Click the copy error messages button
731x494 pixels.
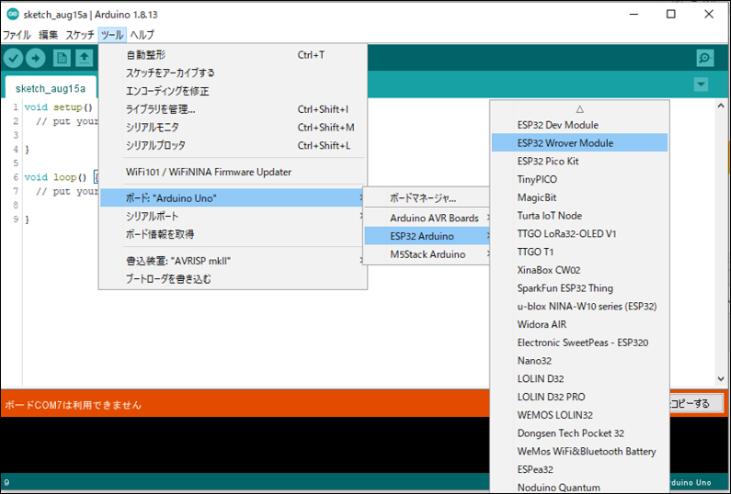695,403
